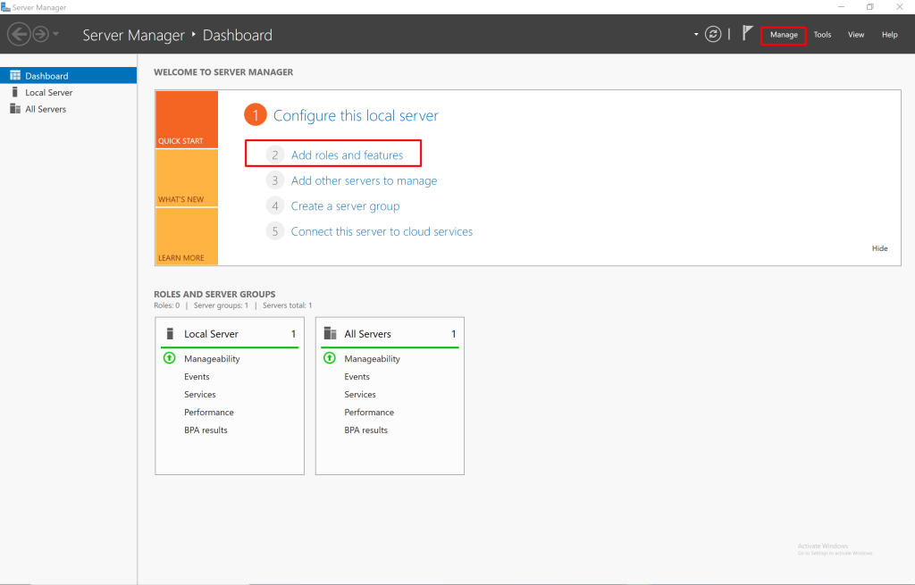Hide the welcome tile
Viewport: 915px width, 585px height.
pos(879,248)
